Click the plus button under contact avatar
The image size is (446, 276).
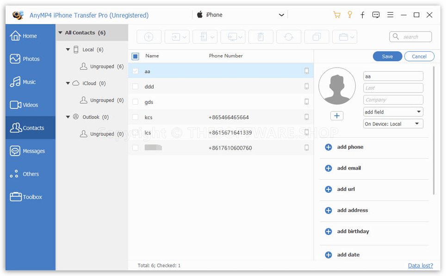pos(337,116)
